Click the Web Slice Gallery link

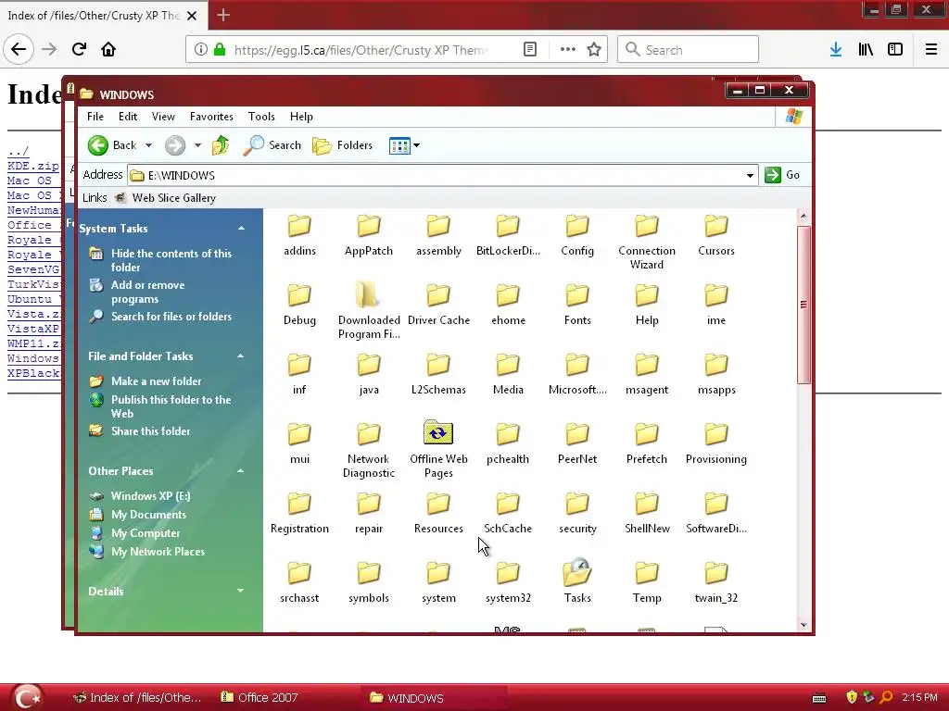[x=165, y=198]
